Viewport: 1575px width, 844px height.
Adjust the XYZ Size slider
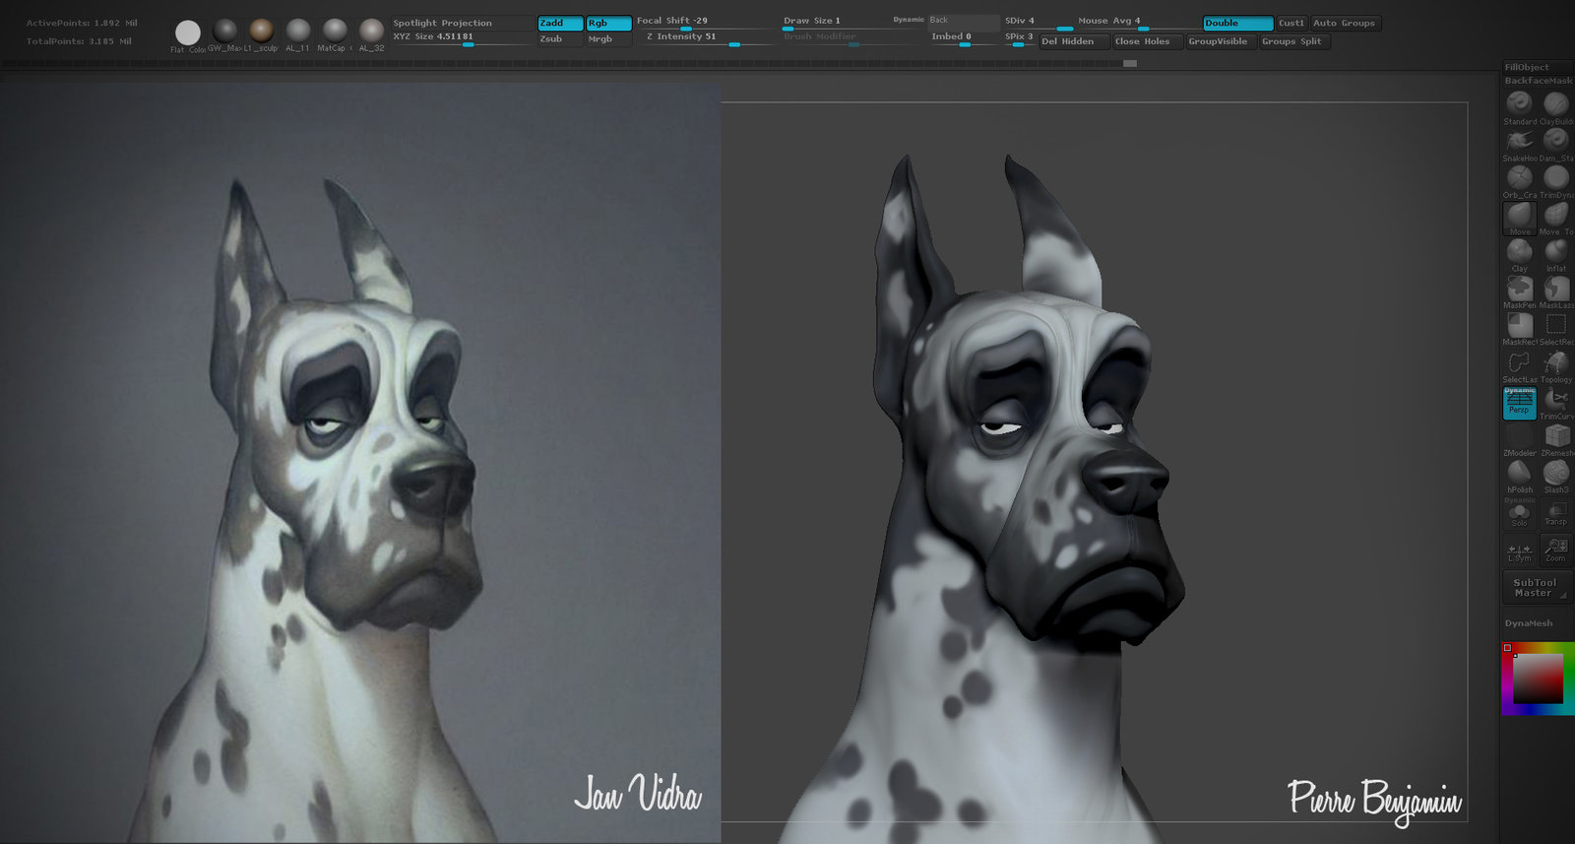point(461,39)
